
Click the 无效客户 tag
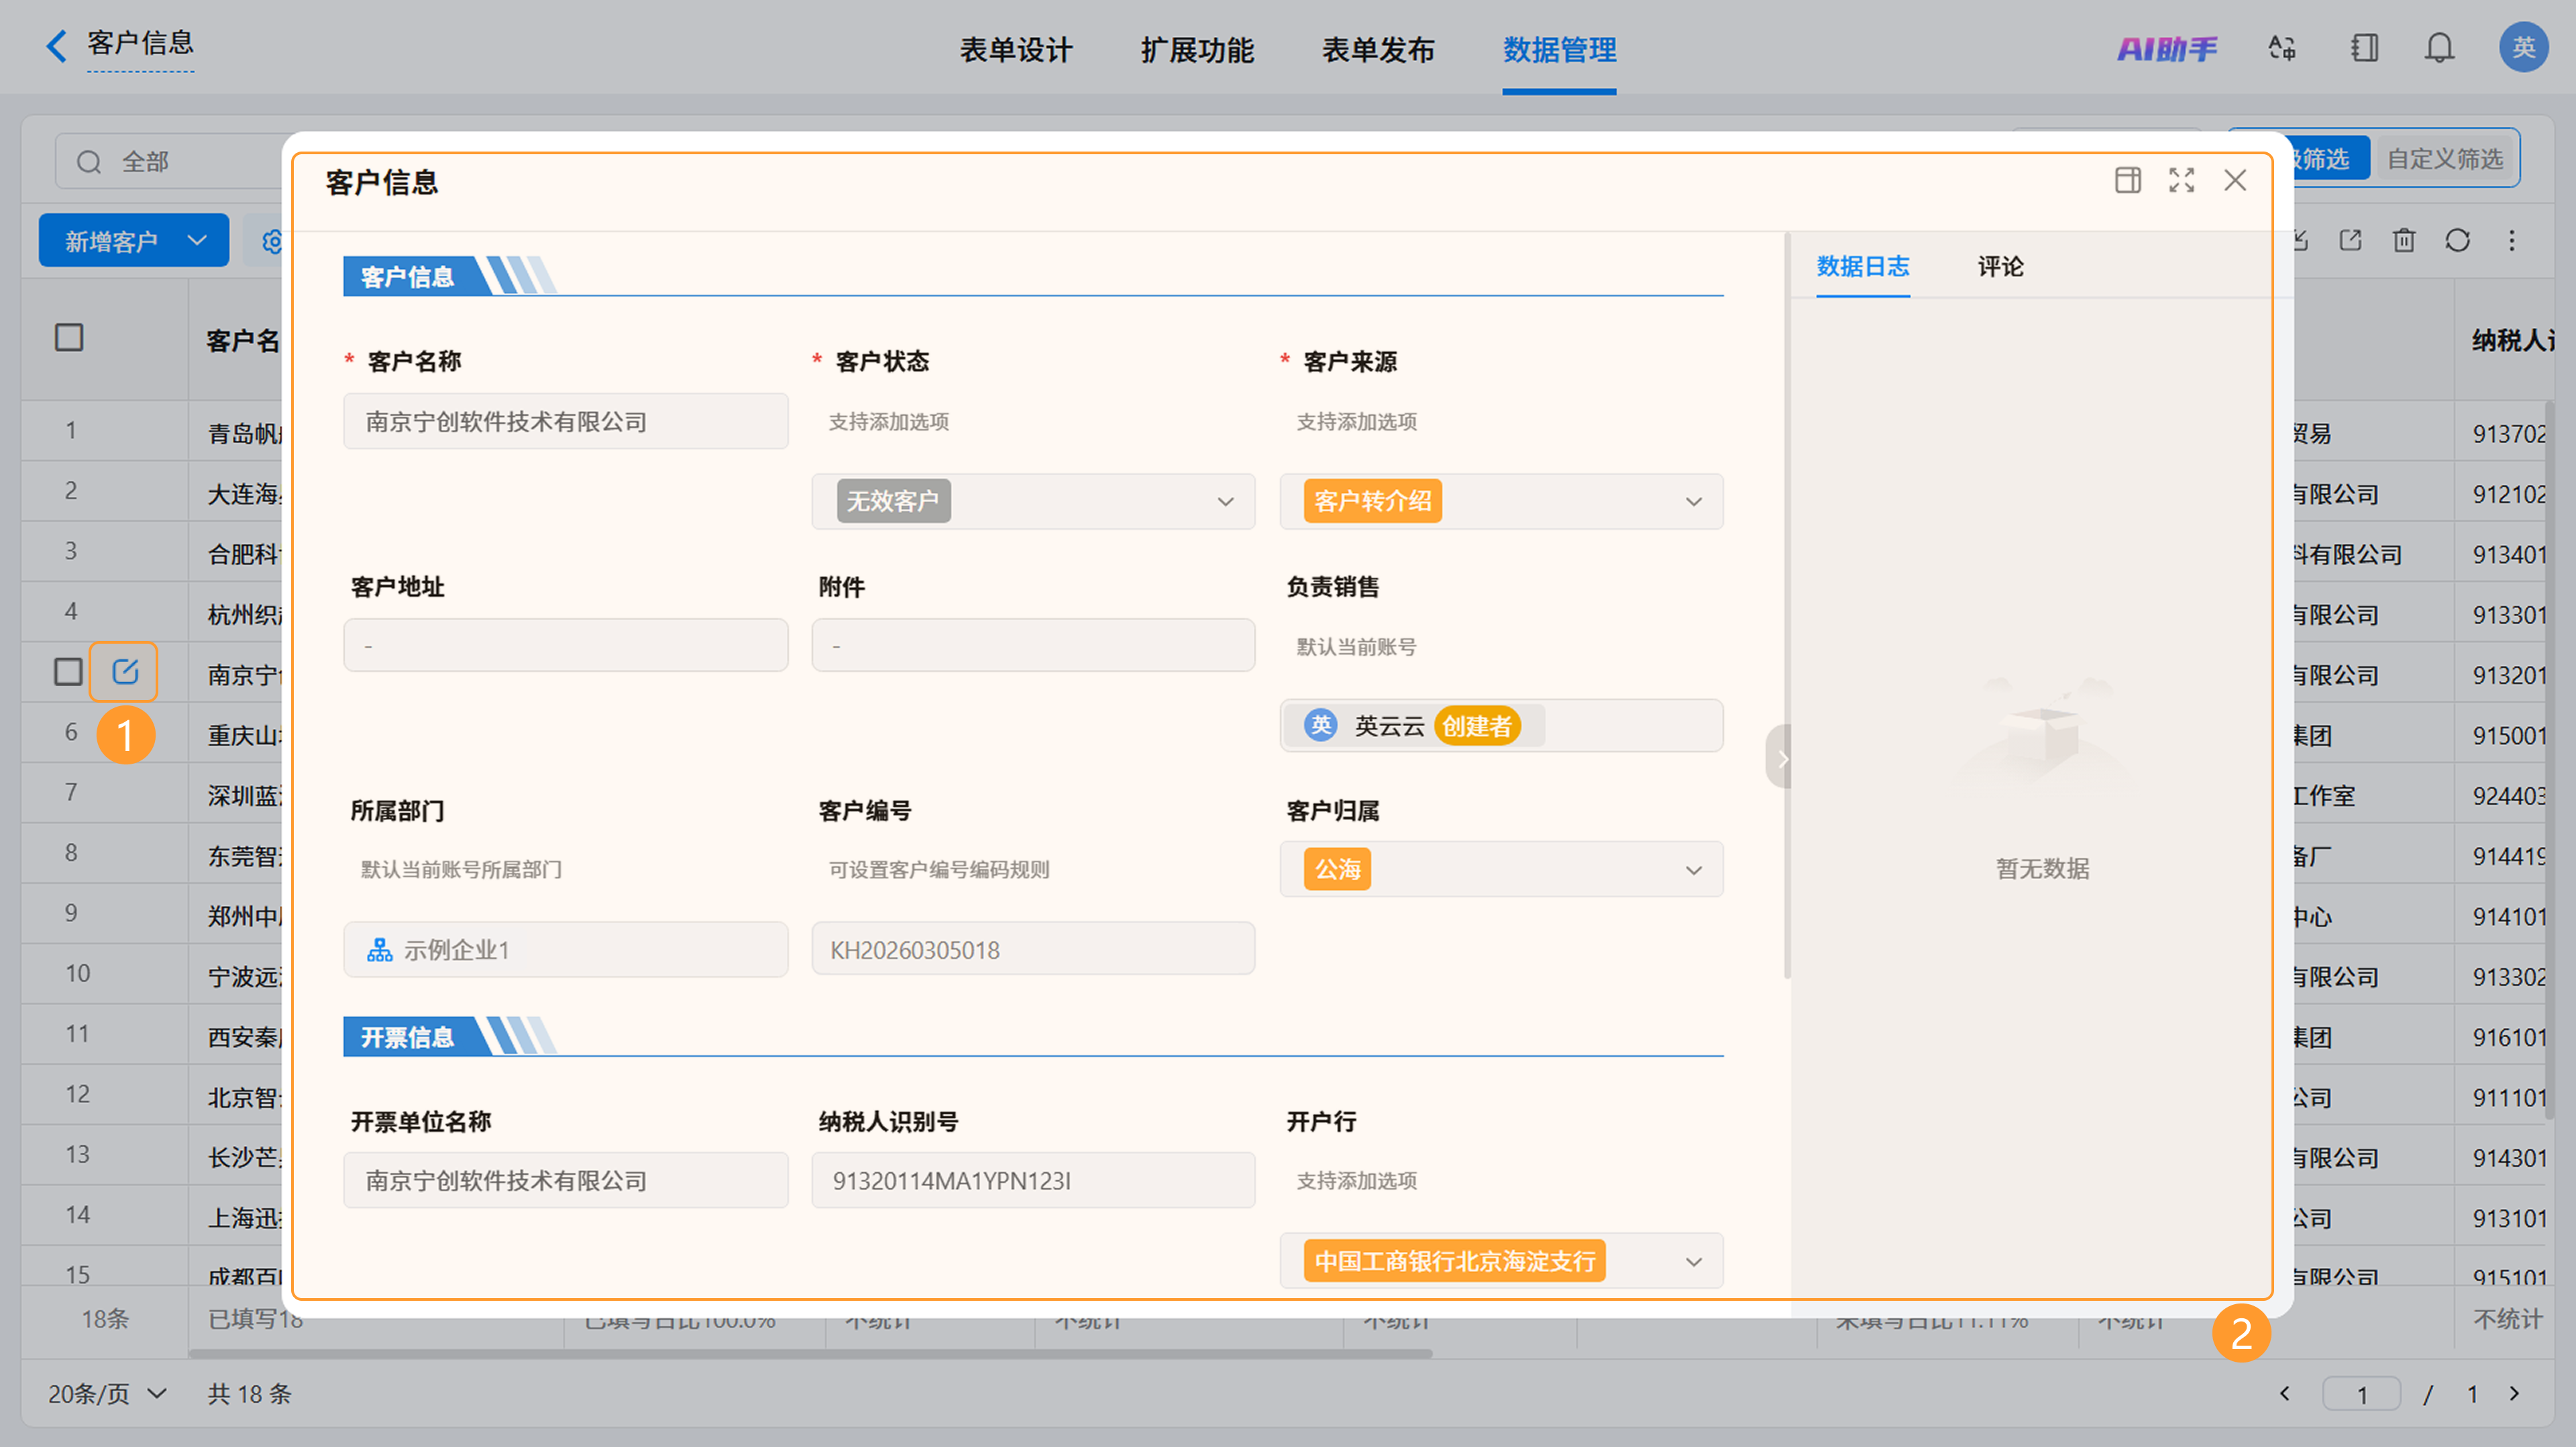(893, 501)
